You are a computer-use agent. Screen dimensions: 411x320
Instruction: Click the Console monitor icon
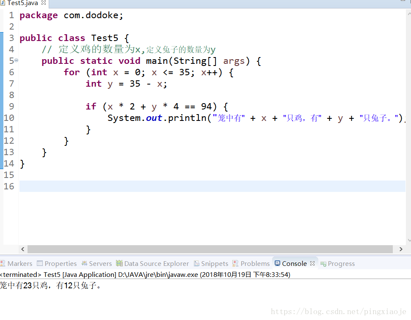277,263
